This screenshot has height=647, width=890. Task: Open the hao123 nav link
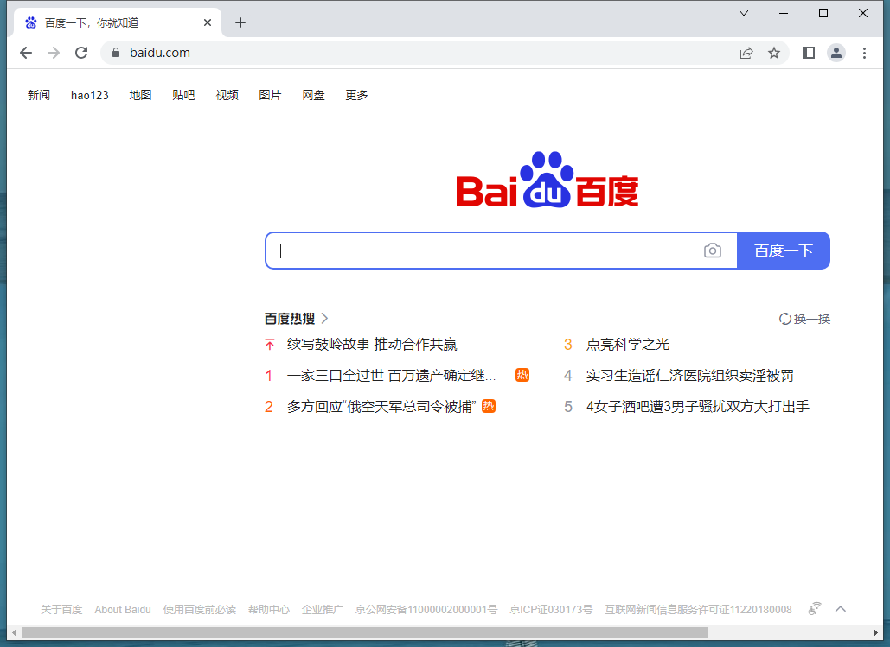[90, 95]
